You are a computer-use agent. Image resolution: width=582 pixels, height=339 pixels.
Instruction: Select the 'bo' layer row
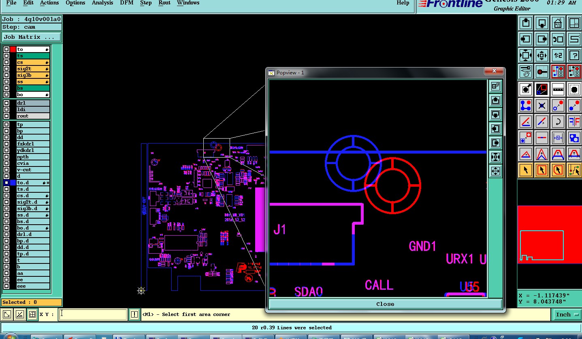(33, 95)
